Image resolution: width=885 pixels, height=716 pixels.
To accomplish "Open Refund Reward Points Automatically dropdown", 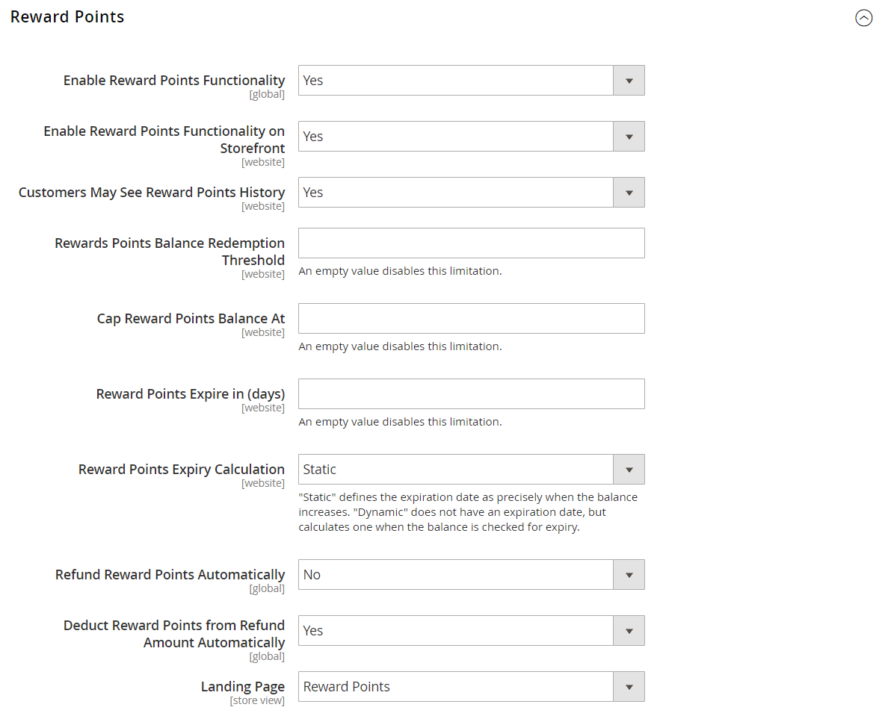I will tap(472, 574).
